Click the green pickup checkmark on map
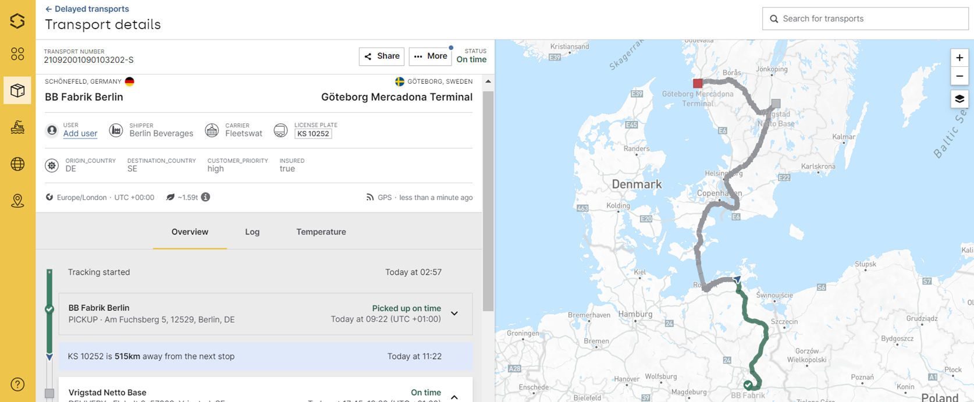The height and width of the screenshot is (402, 974). (x=748, y=385)
